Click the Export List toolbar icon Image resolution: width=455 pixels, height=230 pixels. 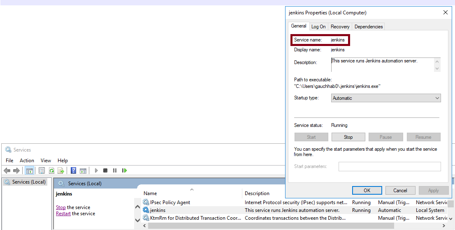point(60,170)
